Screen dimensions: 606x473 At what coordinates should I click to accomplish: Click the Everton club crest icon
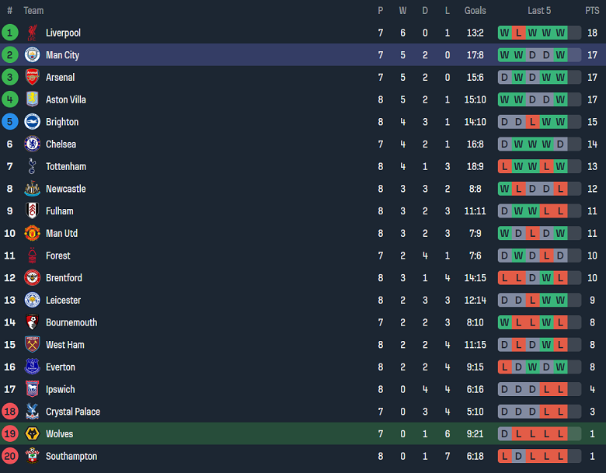click(x=32, y=367)
